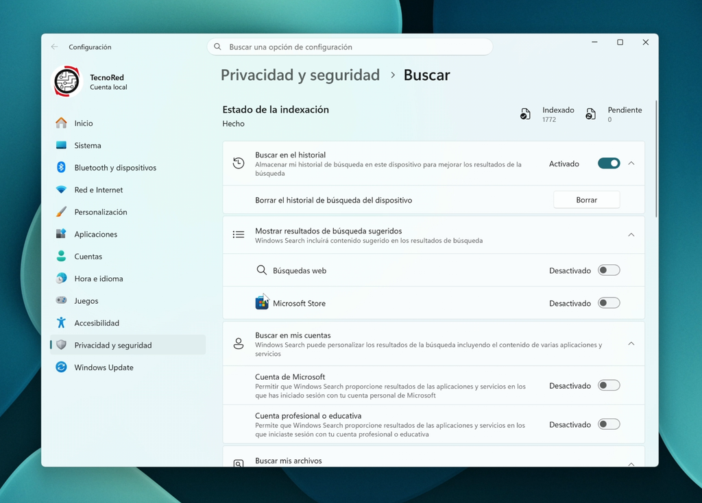Image resolution: width=702 pixels, height=503 pixels.
Task: Enable the Búsquedas web toggle
Action: coord(609,270)
